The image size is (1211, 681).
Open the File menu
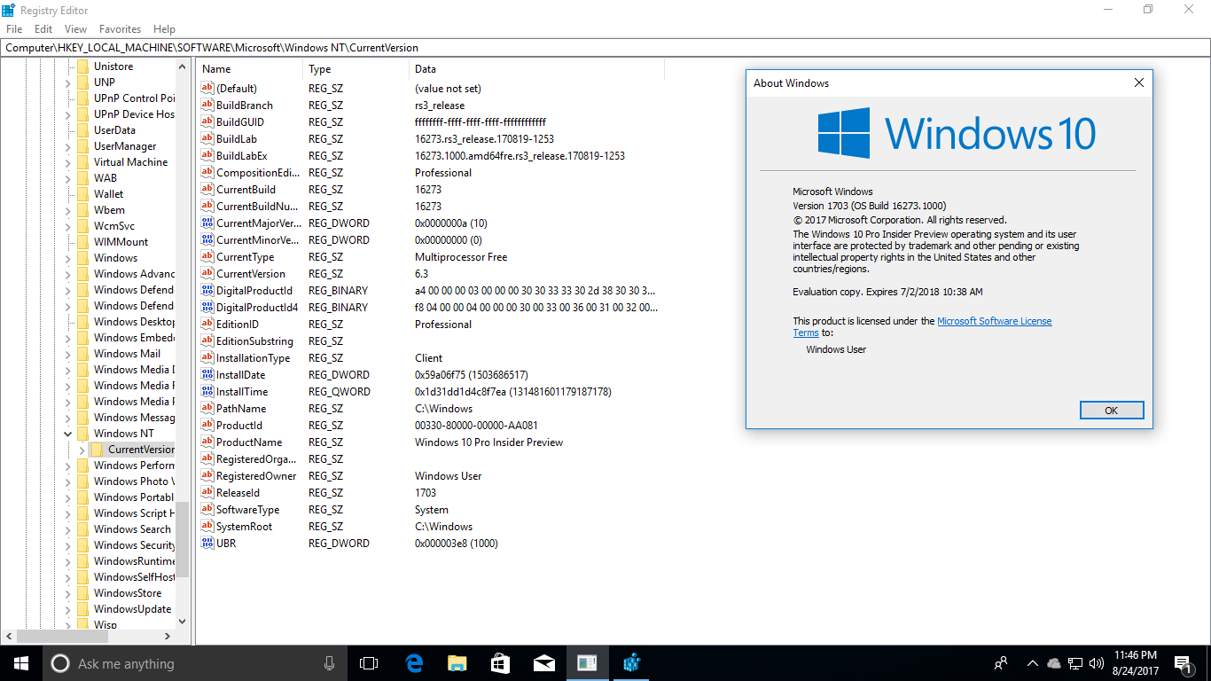point(14,29)
